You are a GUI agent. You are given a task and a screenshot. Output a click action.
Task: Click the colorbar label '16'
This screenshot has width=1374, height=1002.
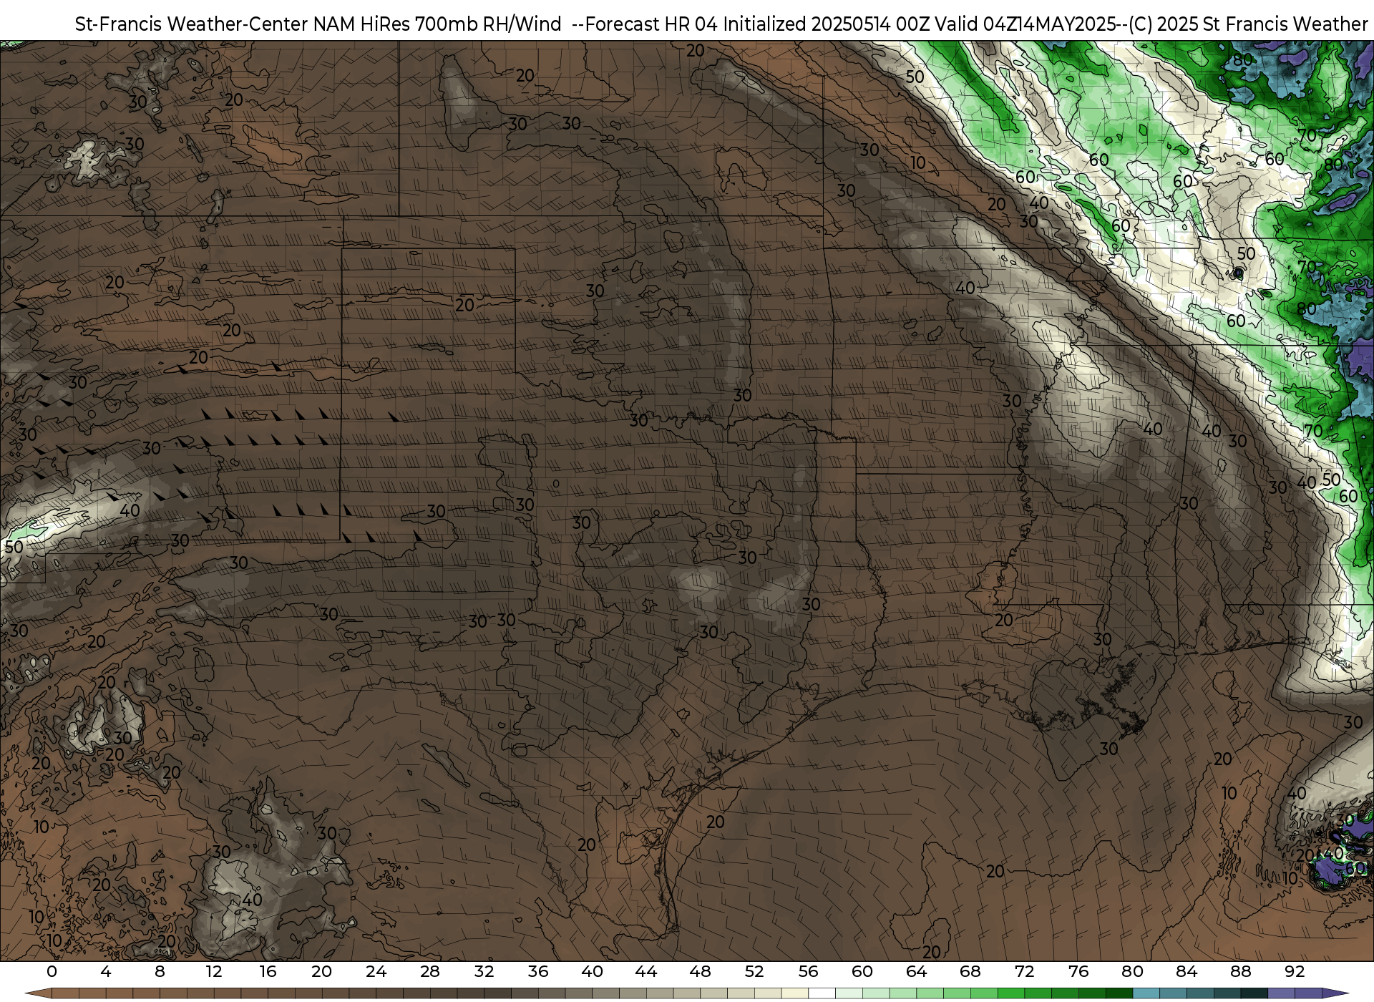(268, 971)
